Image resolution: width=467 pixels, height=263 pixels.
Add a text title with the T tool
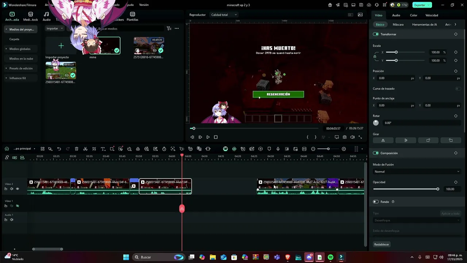pyautogui.click(x=103, y=149)
